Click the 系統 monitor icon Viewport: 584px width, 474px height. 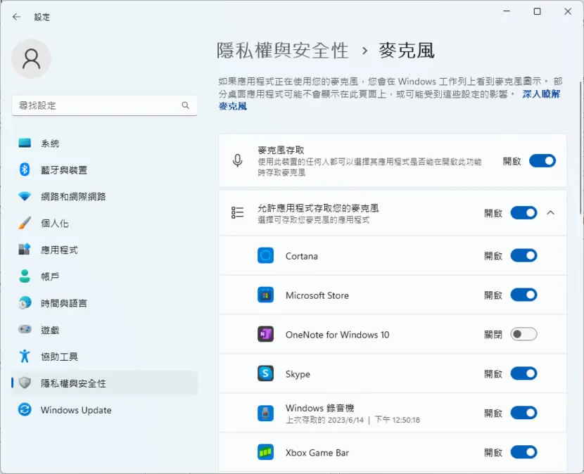[25, 143]
